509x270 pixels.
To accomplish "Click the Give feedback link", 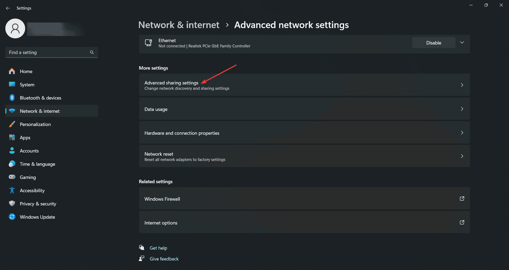I will coord(164,259).
